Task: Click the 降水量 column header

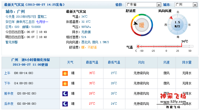Action: (x=187, y=63)
